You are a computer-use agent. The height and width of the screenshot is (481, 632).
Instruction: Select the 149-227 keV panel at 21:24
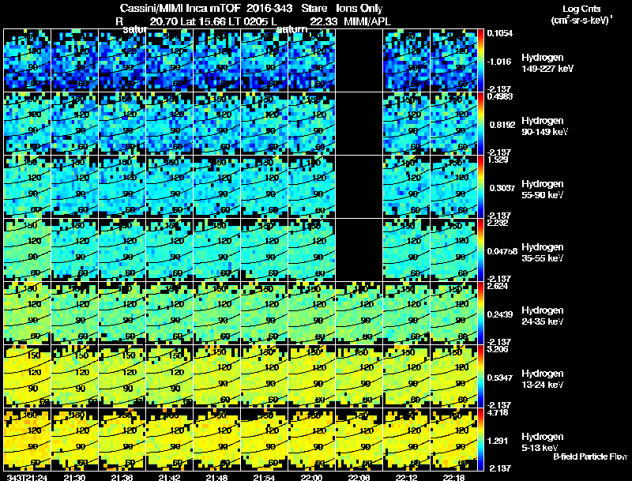28,60
